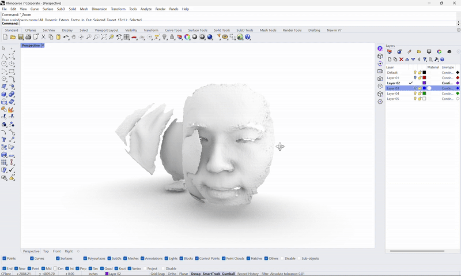Switch to the Top viewport tab
461x276 pixels.
46,251
